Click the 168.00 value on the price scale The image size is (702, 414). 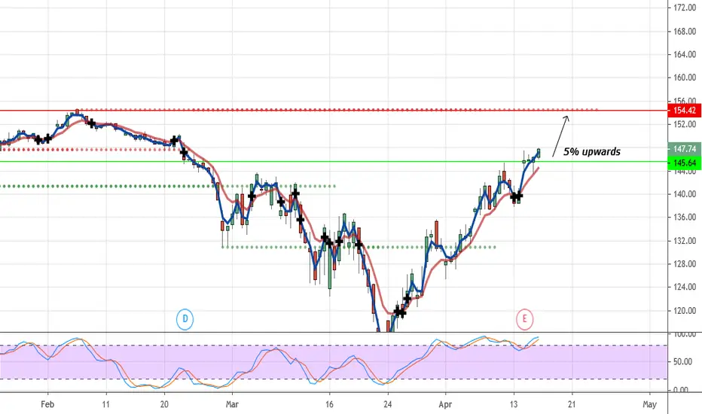tap(685, 32)
